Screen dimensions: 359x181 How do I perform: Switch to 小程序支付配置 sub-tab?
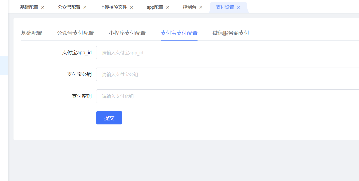pos(127,33)
